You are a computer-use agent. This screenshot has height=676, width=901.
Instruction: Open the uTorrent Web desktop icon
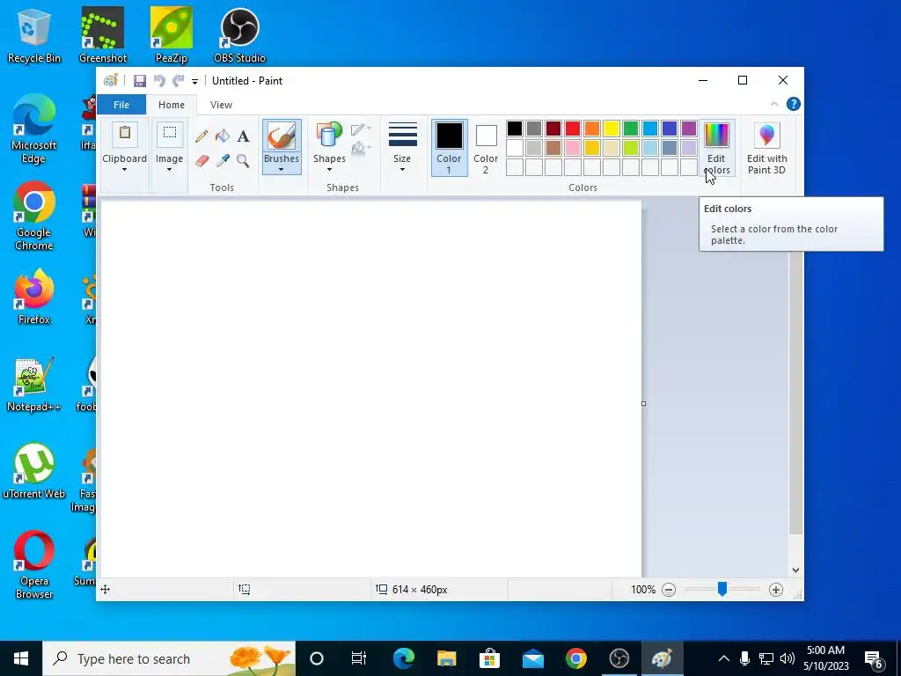(x=34, y=472)
